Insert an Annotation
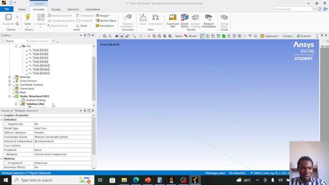This screenshot has width=329, height=185. coord(105,26)
